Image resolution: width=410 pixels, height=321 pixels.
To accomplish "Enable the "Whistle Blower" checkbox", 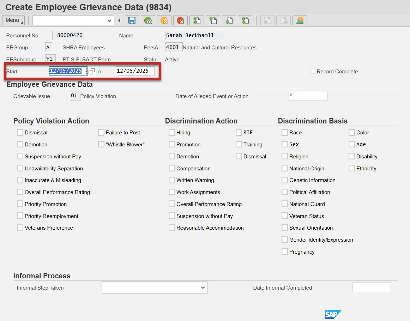I will point(101,145).
